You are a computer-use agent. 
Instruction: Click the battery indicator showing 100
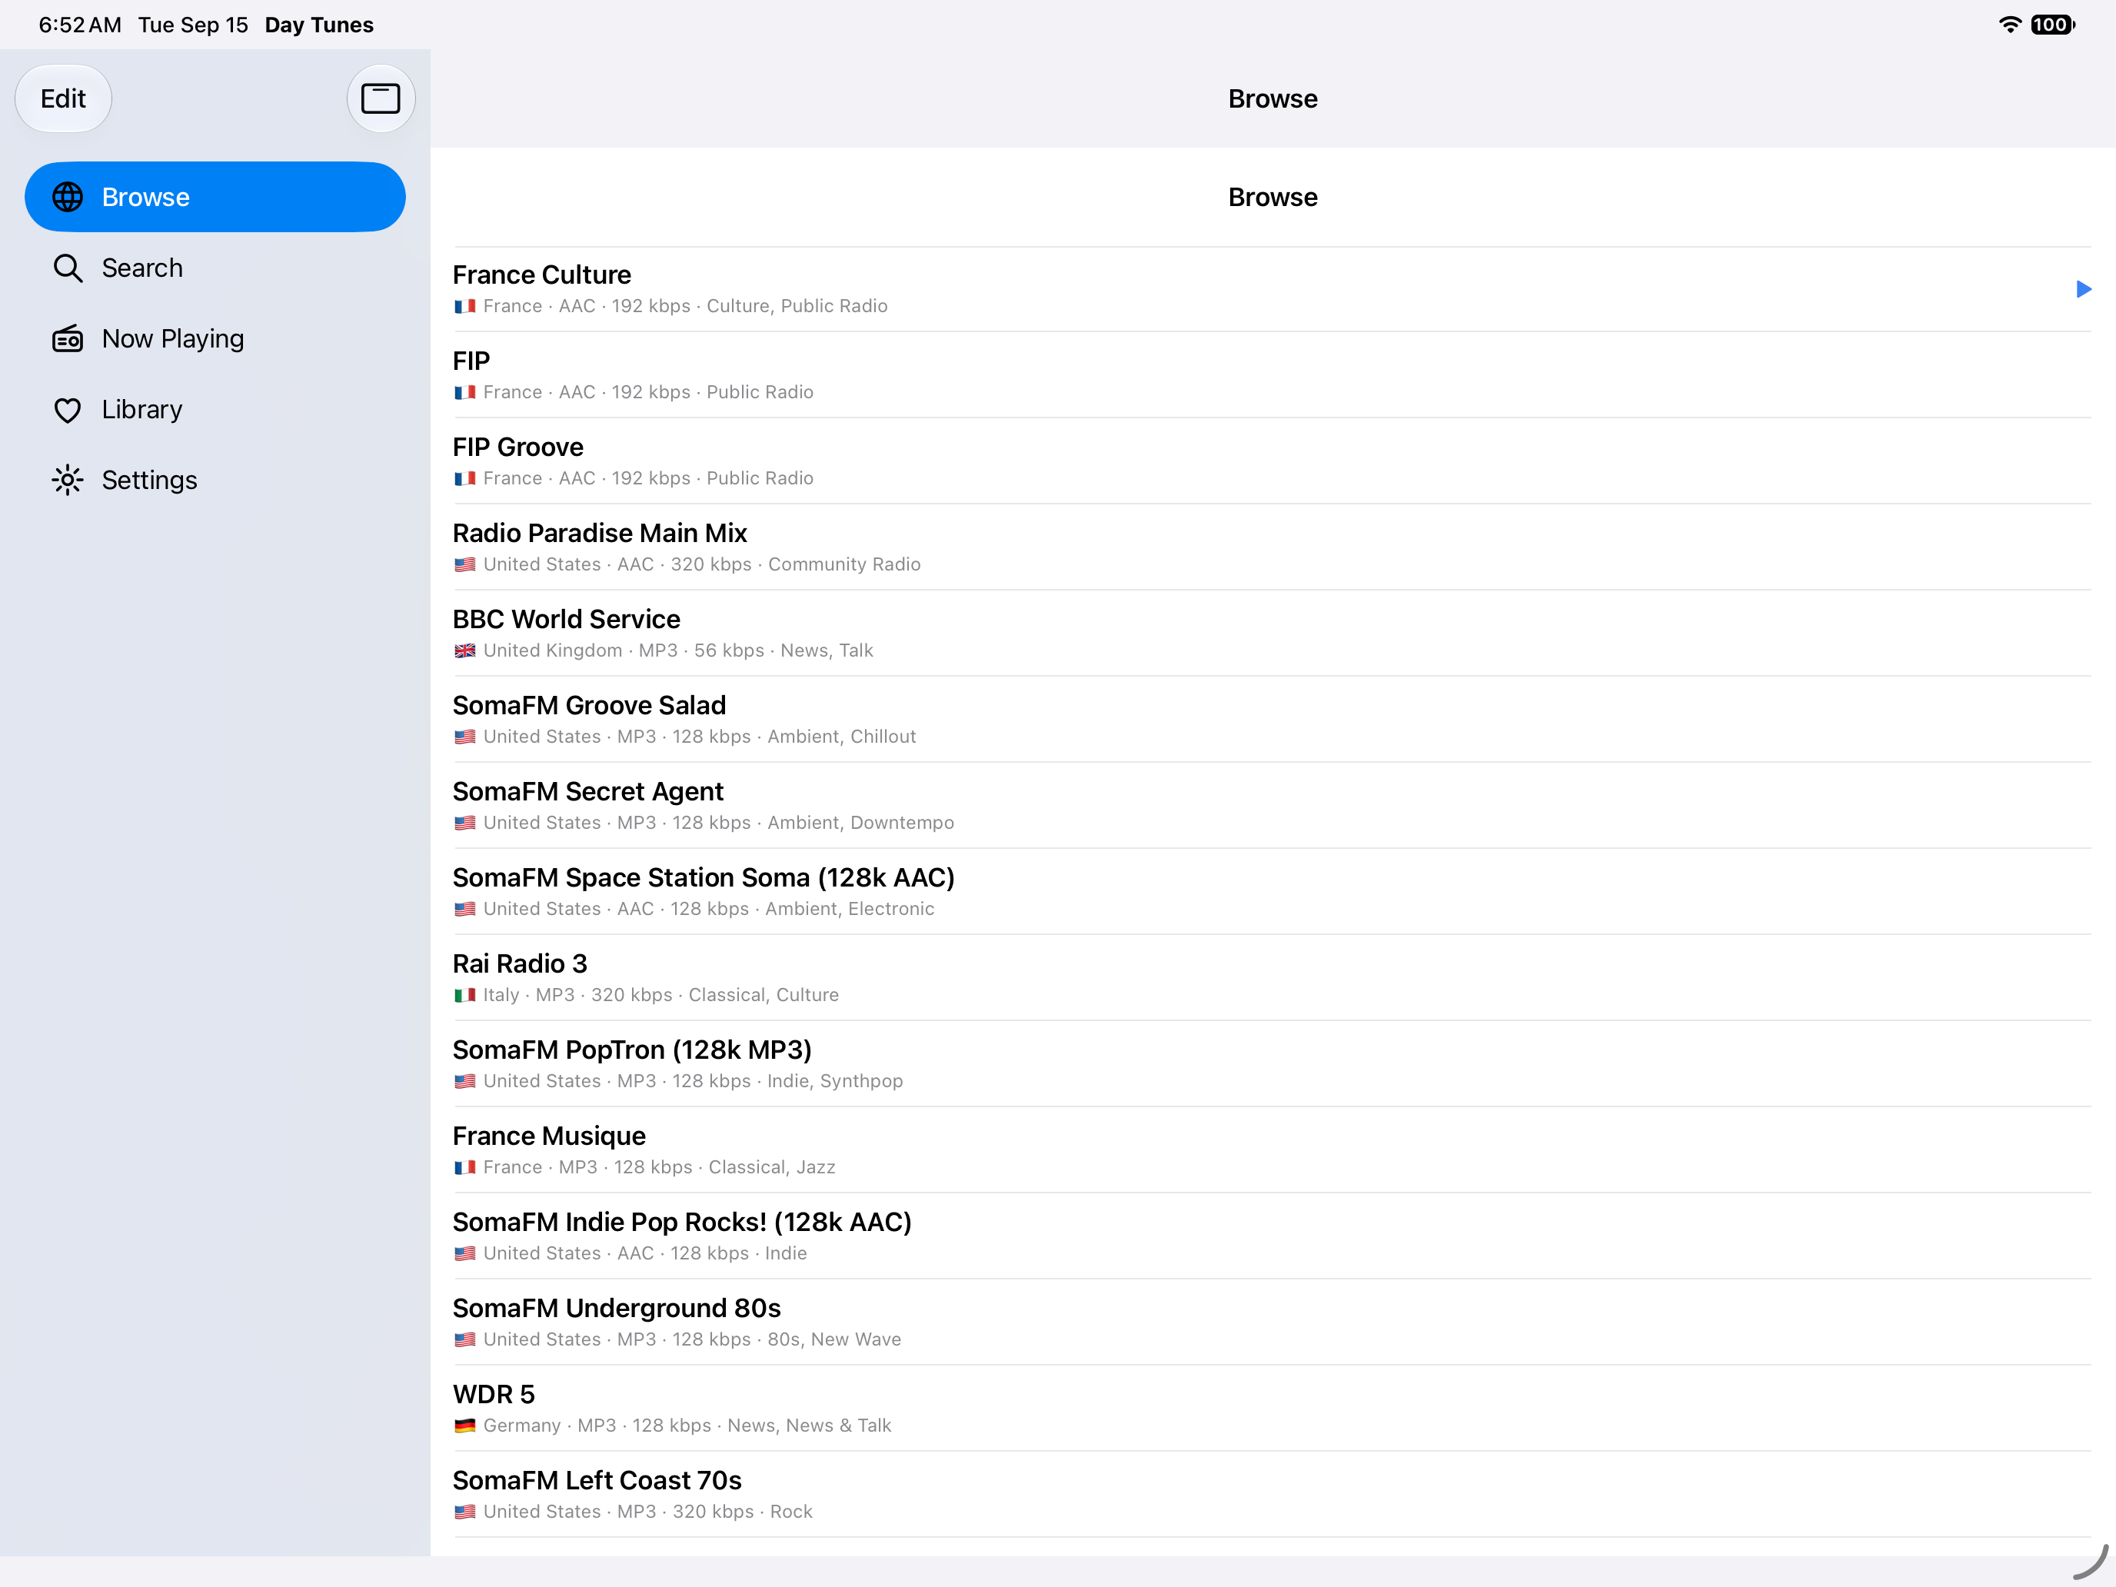pos(2052,25)
